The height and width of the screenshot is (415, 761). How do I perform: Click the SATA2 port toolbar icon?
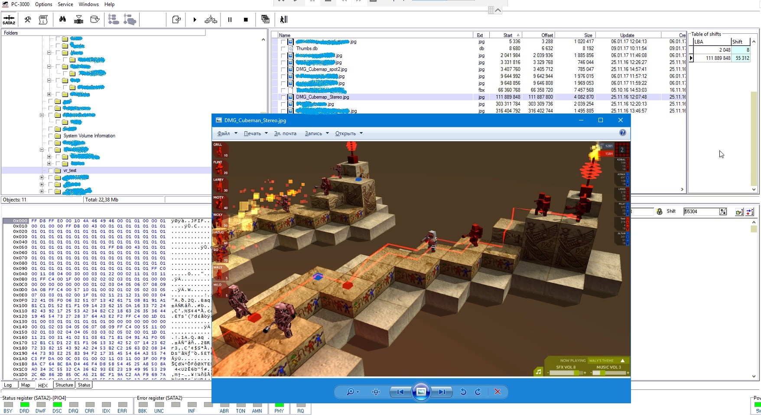(x=9, y=19)
